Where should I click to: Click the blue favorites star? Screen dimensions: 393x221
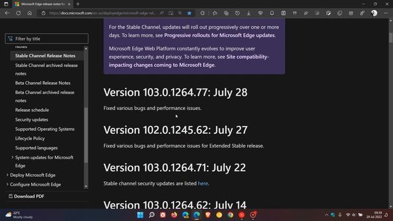coord(189,13)
